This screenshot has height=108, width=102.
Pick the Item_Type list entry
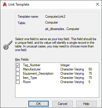point(30,78)
